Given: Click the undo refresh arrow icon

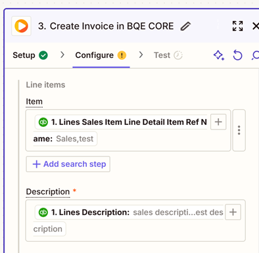Looking at the screenshot, I should 237,55.
